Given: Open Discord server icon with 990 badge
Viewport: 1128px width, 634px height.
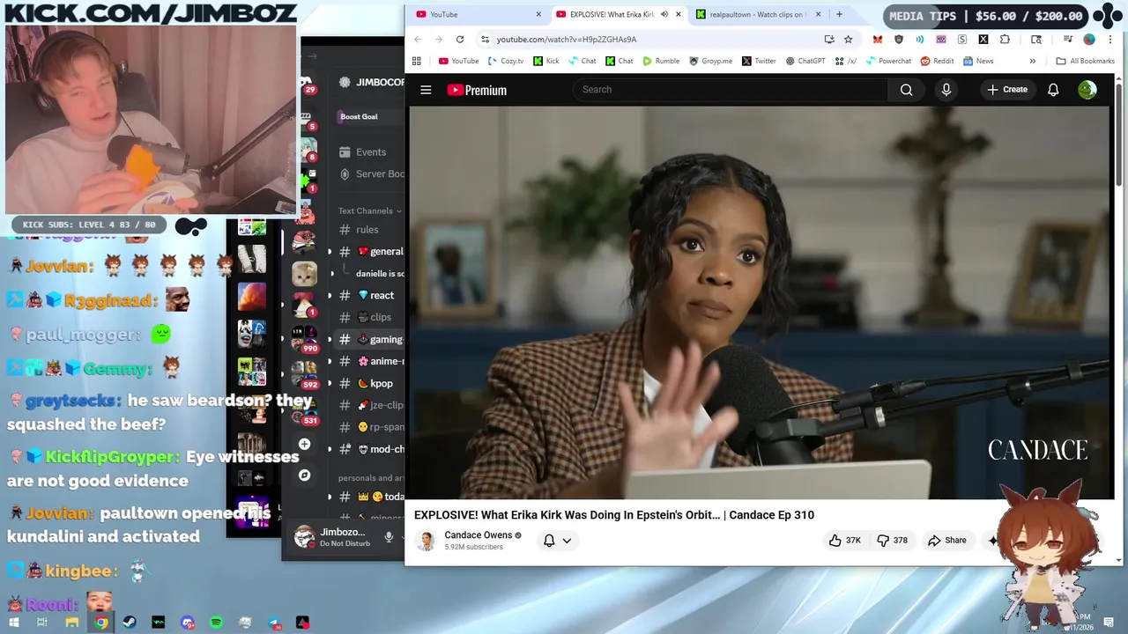Looking at the screenshot, I should [x=305, y=337].
